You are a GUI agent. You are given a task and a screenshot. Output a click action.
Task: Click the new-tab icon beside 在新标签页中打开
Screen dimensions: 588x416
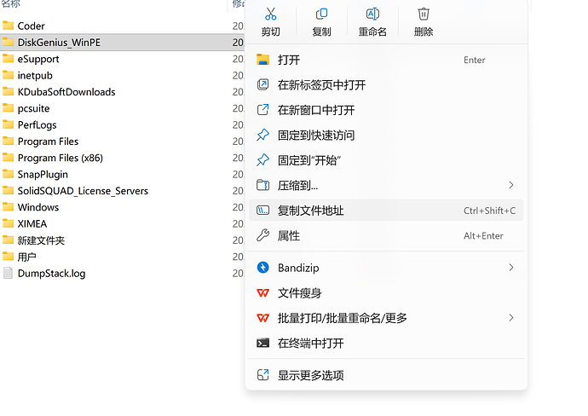click(x=262, y=84)
